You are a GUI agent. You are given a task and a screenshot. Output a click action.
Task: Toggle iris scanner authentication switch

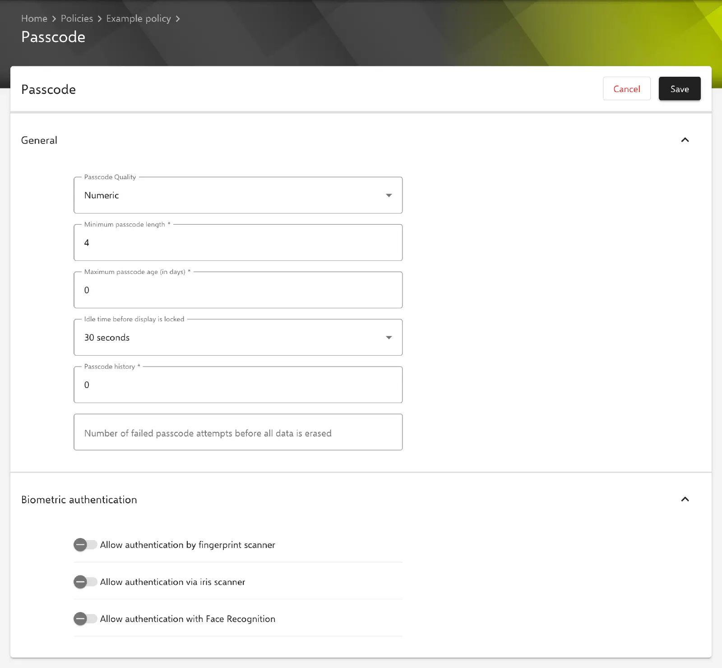click(x=85, y=582)
